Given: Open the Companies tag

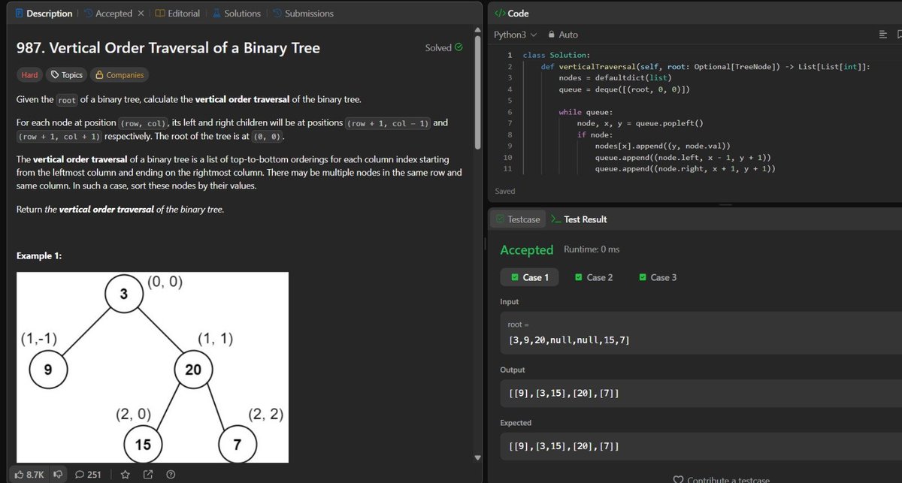Looking at the screenshot, I should pyautogui.click(x=118, y=75).
